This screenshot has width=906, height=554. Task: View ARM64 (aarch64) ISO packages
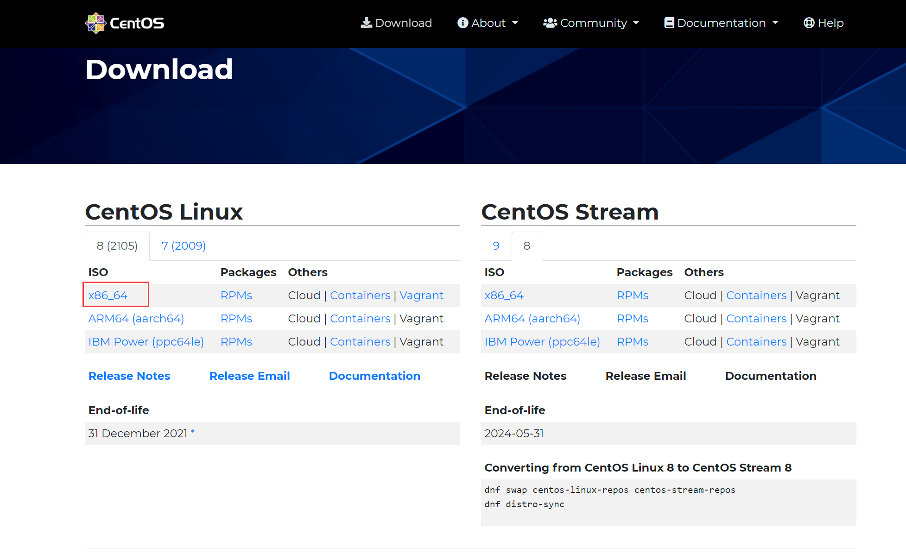tap(135, 318)
